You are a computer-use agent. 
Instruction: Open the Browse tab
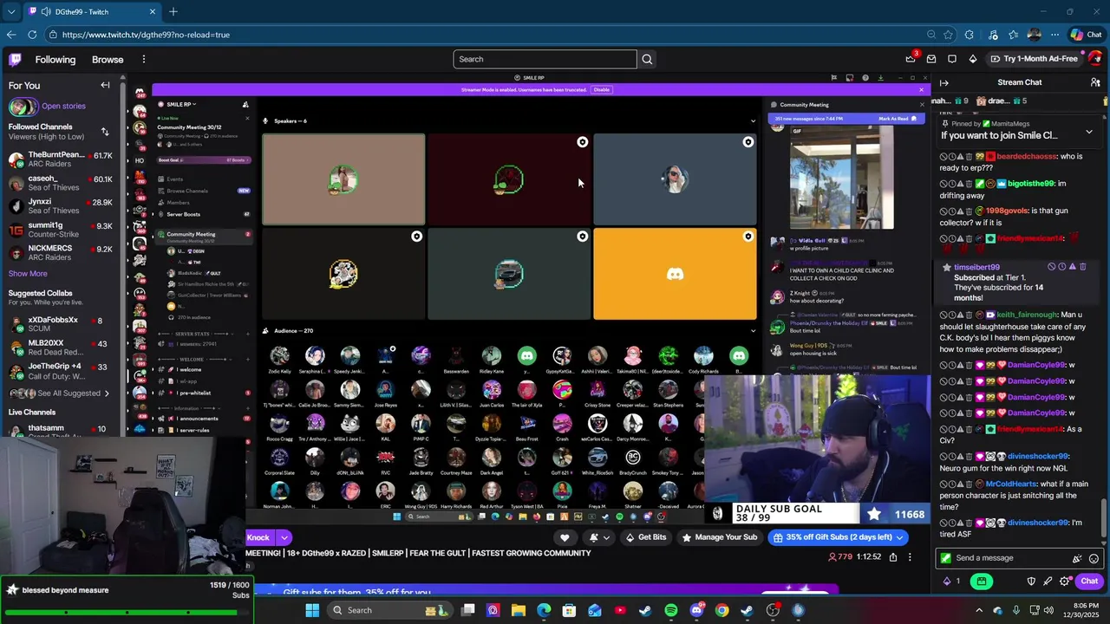[x=108, y=59]
